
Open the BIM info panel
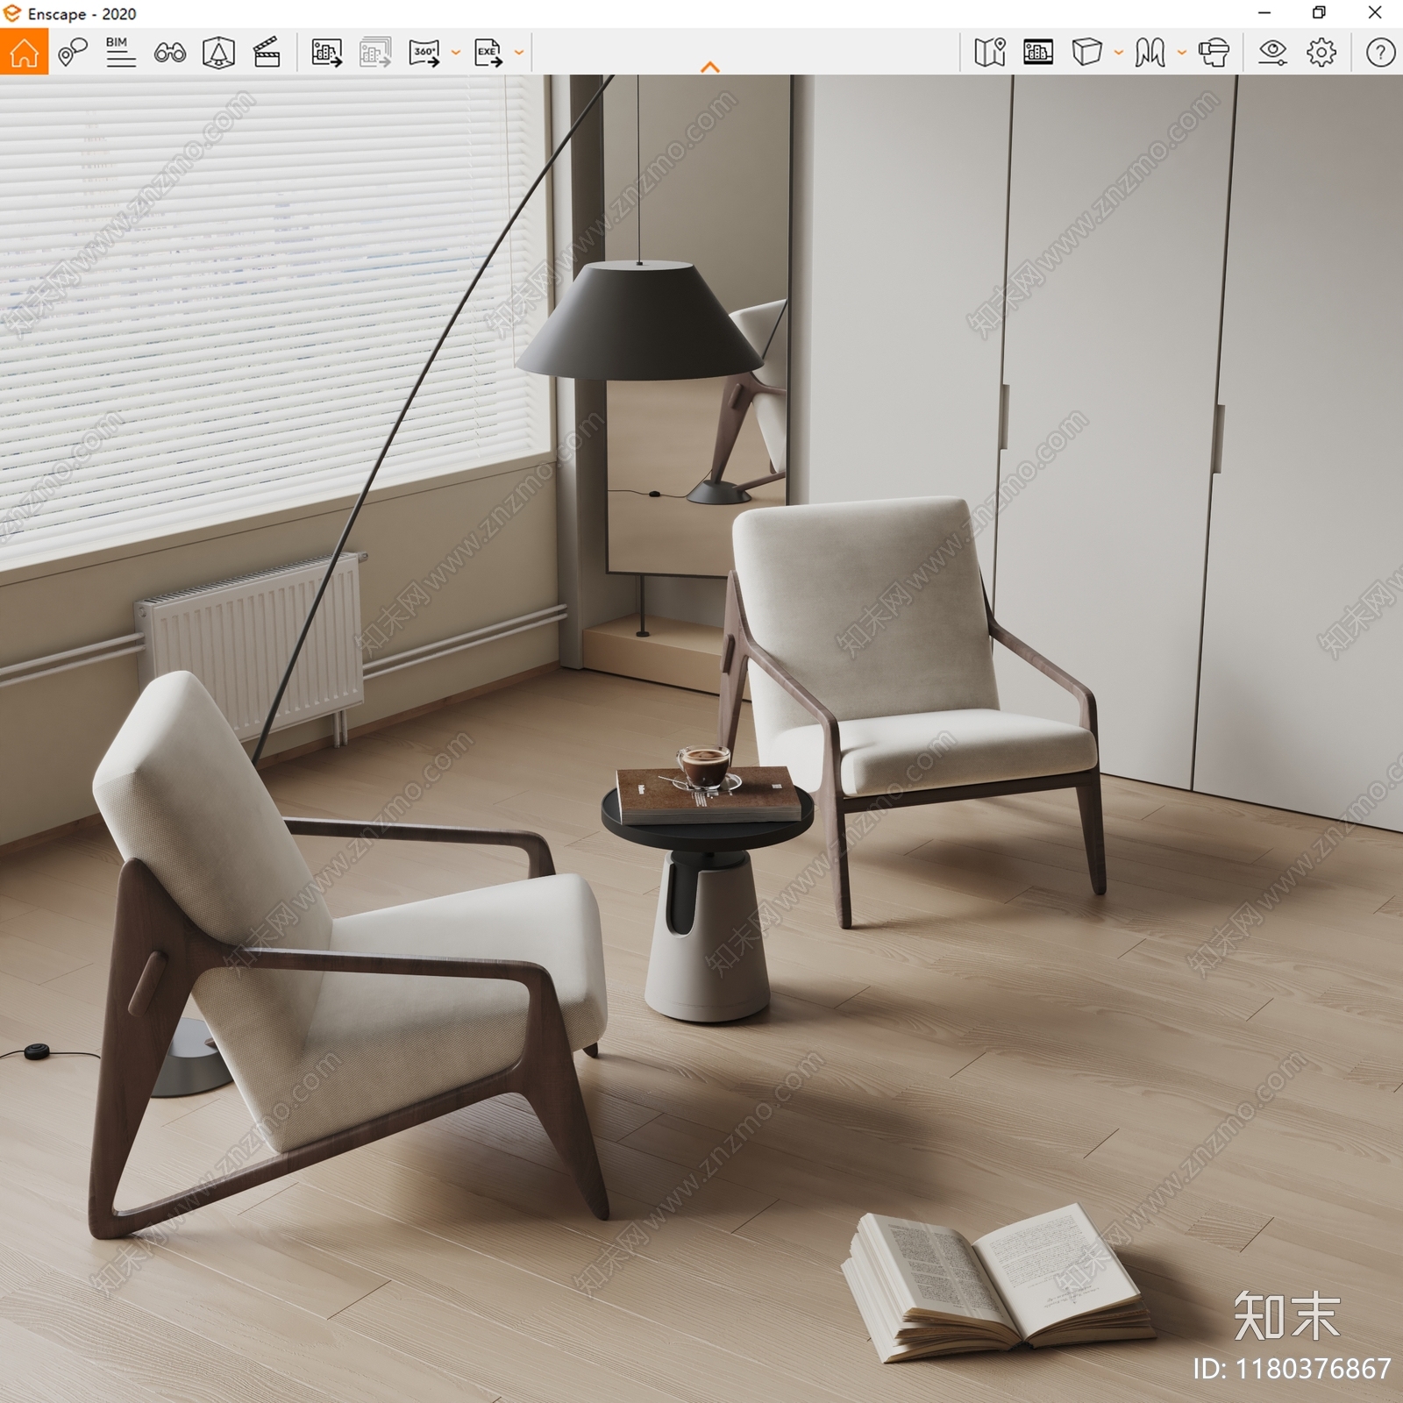[120, 53]
